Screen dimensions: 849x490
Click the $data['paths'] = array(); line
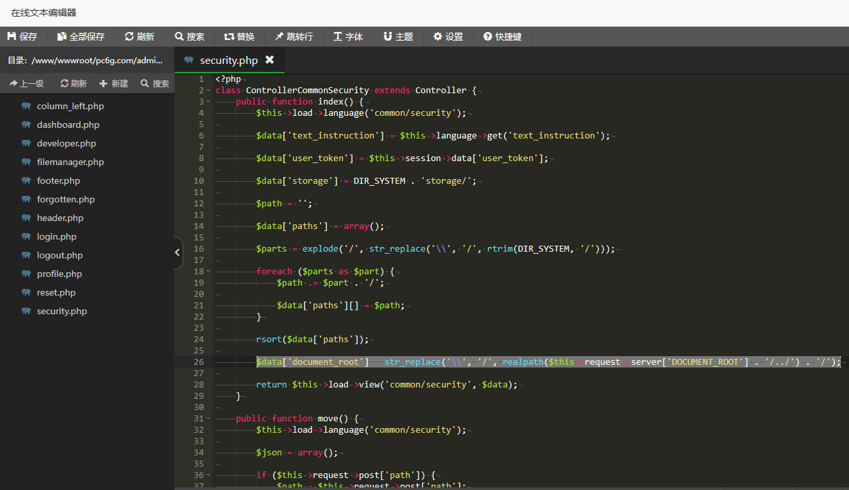[x=321, y=226]
